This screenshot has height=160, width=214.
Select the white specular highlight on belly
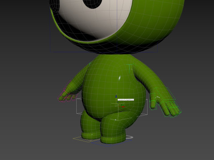119,78
